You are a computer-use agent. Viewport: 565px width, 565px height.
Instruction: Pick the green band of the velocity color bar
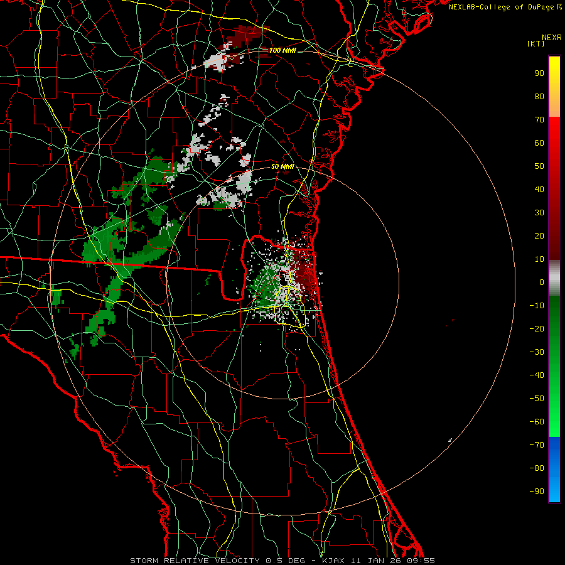coord(554,367)
